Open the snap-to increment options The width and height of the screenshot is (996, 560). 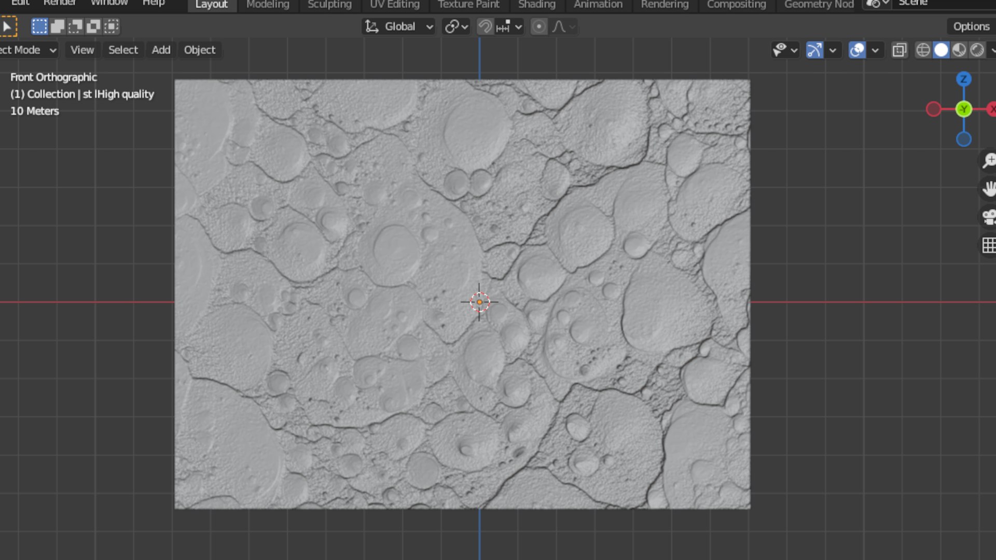509,26
